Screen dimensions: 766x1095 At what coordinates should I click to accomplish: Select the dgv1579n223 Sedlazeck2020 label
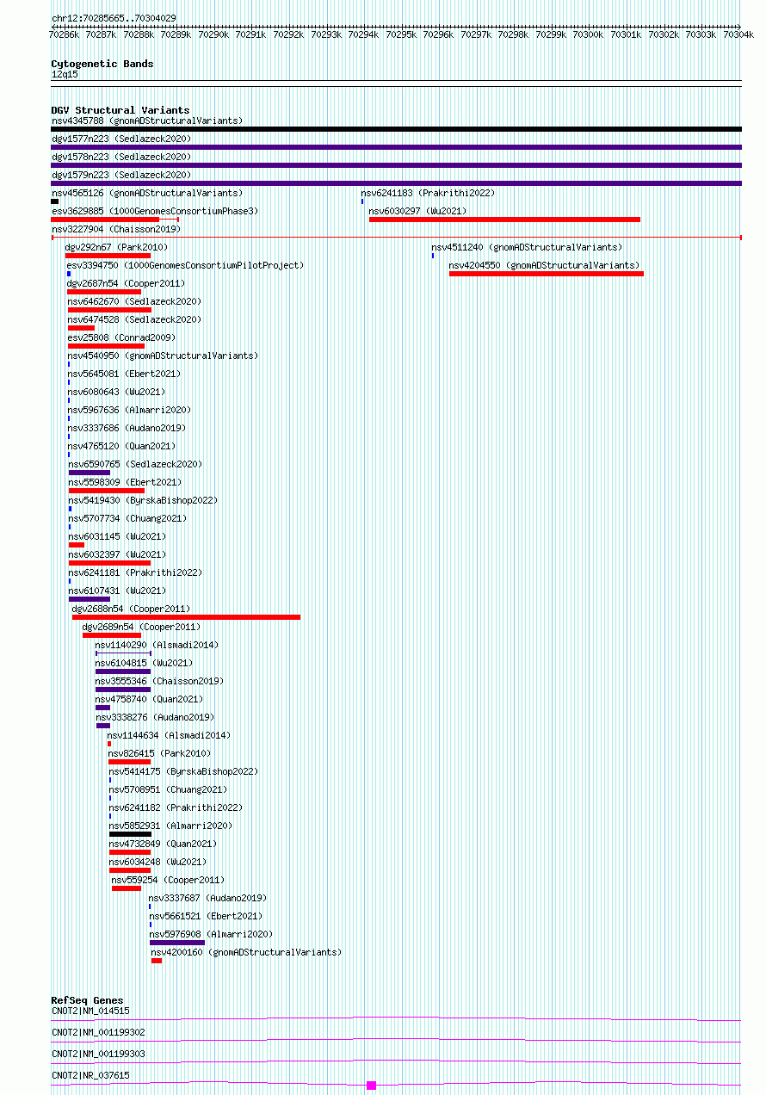tap(121, 175)
